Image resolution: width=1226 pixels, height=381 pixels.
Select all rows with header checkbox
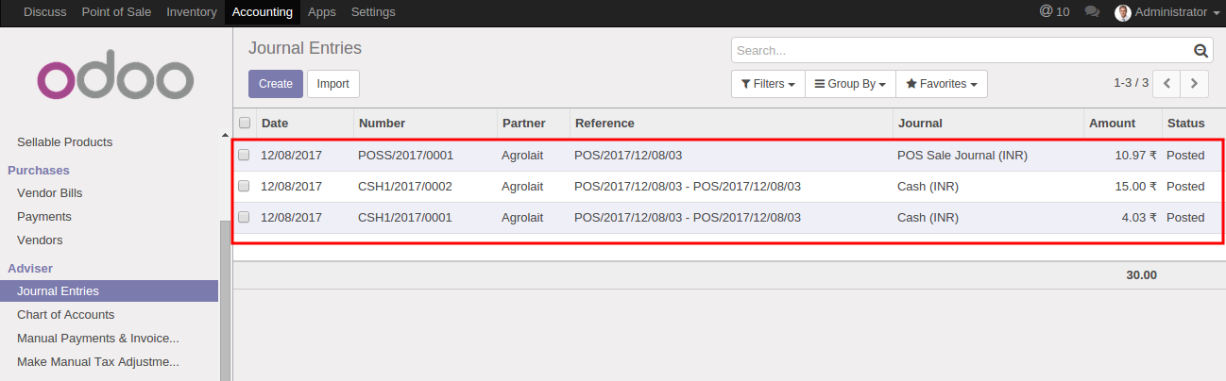click(245, 123)
